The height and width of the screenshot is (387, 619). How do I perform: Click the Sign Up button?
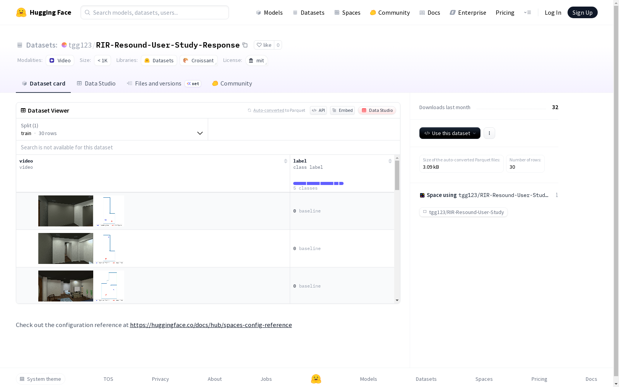pyautogui.click(x=583, y=12)
